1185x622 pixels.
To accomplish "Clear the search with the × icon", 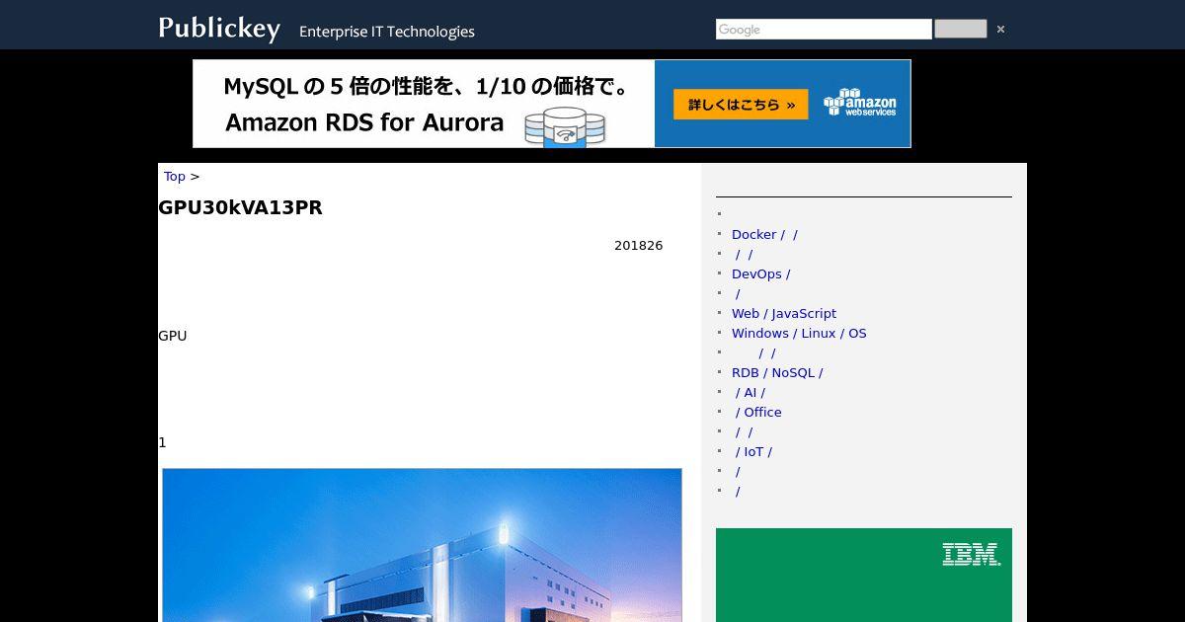I will click(1000, 30).
